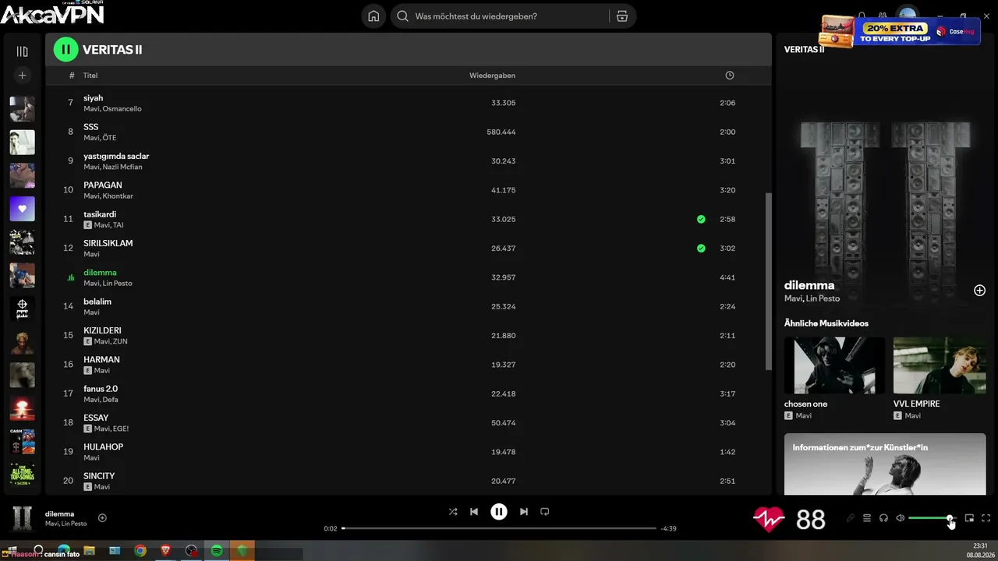Sort tracks by the 'Titel' column header

[90, 76]
